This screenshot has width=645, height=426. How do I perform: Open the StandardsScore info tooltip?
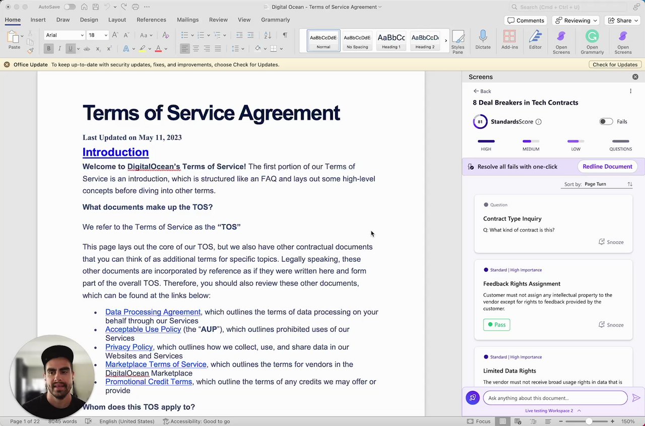coord(538,122)
